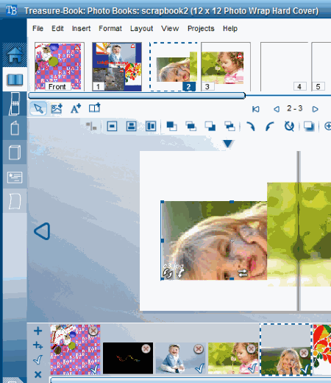Open the File menu
This screenshot has height=383, width=331.
(x=38, y=29)
